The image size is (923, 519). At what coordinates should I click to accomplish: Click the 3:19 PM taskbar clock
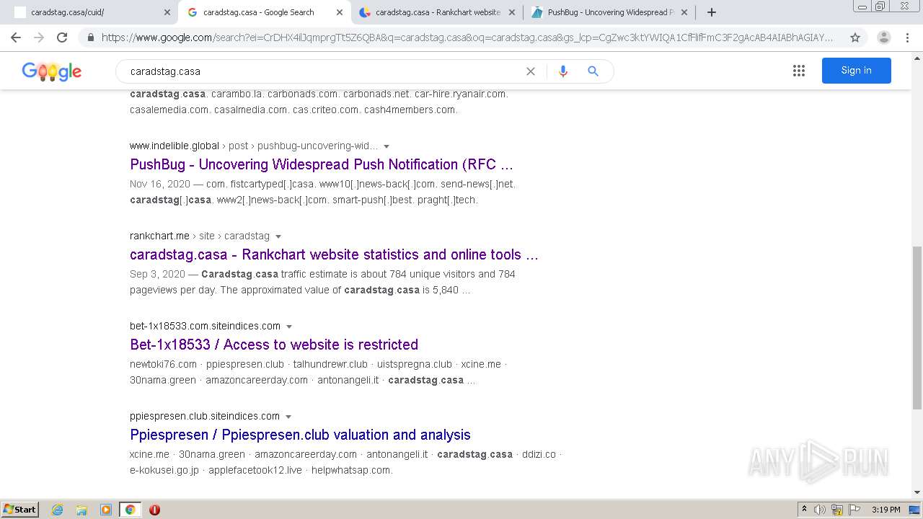pyautogui.click(x=886, y=510)
